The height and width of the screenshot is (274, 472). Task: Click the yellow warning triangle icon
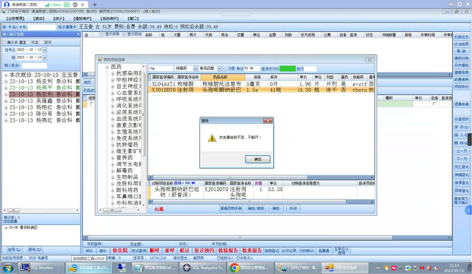pyautogui.click(x=212, y=138)
